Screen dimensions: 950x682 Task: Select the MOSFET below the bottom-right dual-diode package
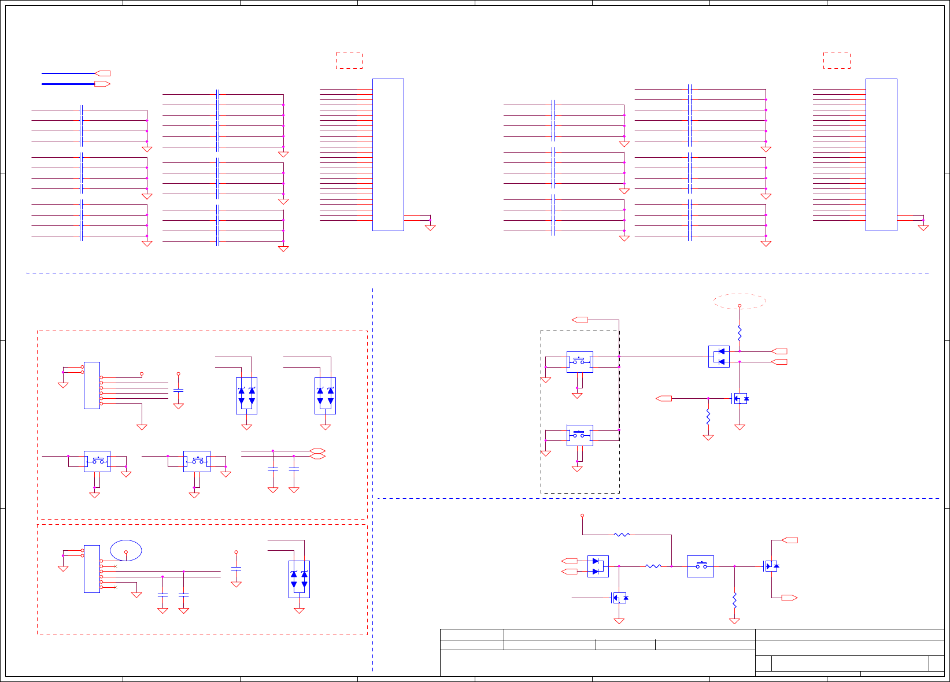(619, 598)
